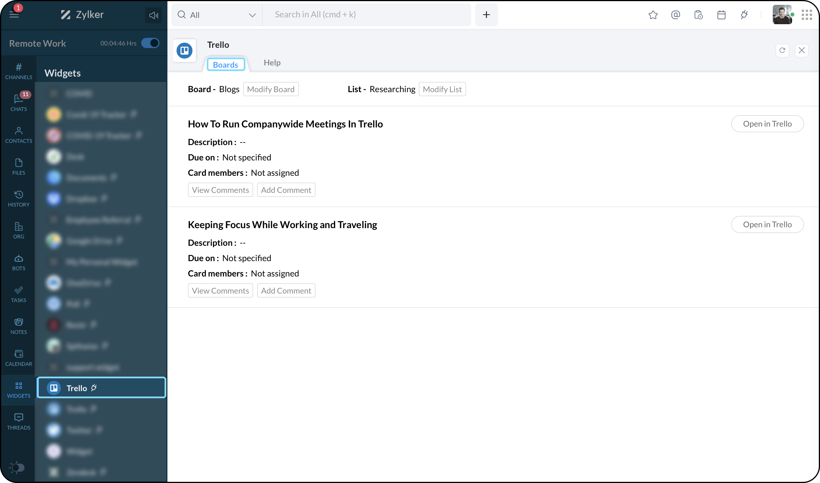Close the Trello widget panel
This screenshot has width=820, height=483.
click(x=801, y=50)
